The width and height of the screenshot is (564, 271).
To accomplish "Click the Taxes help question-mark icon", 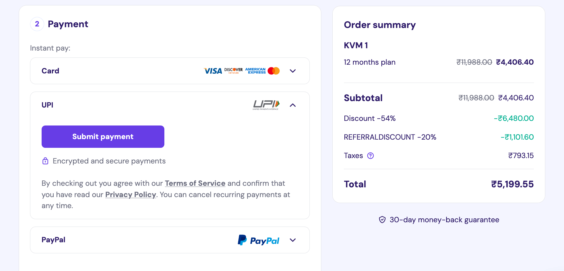I will click(370, 156).
